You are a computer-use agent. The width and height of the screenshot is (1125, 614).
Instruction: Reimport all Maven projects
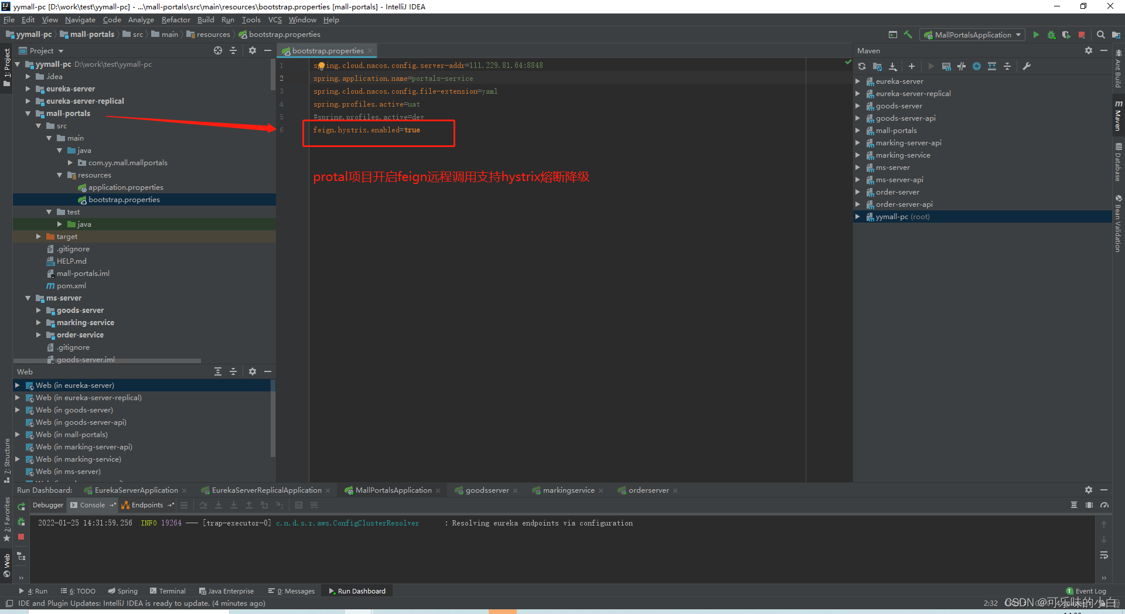pyautogui.click(x=862, y=66)
